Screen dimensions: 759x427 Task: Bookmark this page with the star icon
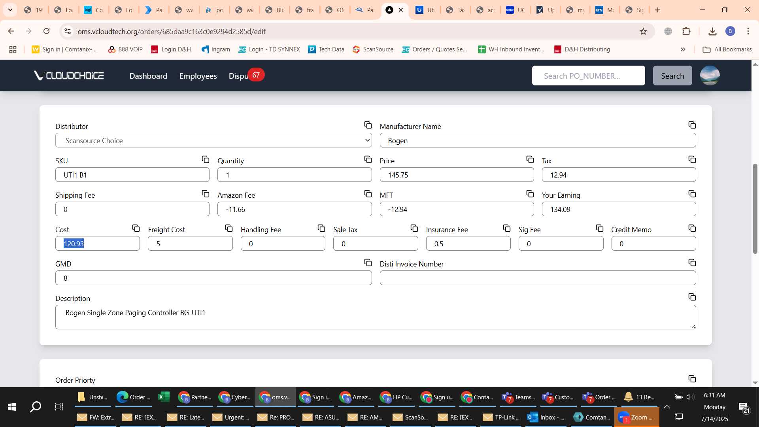point(644,31)
